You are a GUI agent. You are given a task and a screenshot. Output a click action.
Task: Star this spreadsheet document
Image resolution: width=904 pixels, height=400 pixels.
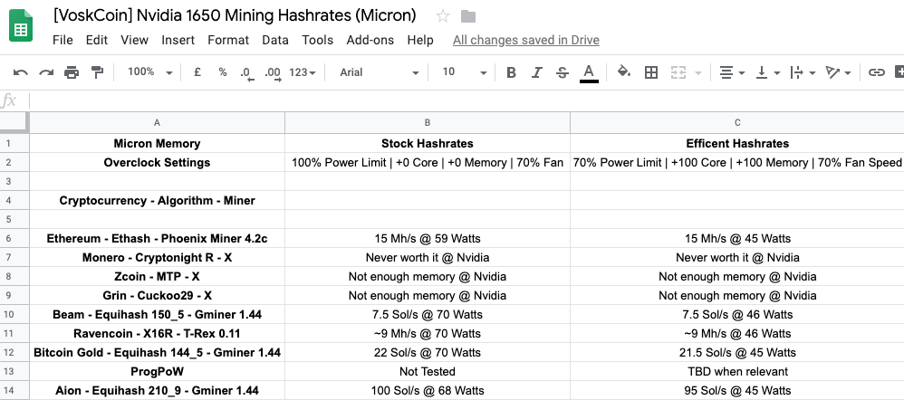point(443,16)
